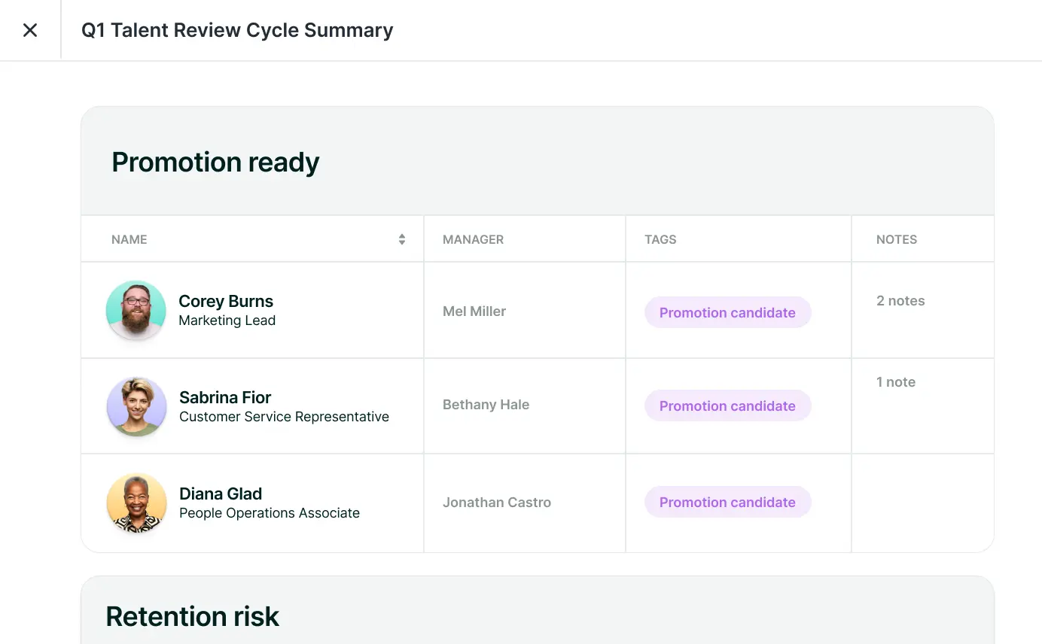Select Diana Glad's name
This screenshot has width=1042, height=644.
[221, 494]
